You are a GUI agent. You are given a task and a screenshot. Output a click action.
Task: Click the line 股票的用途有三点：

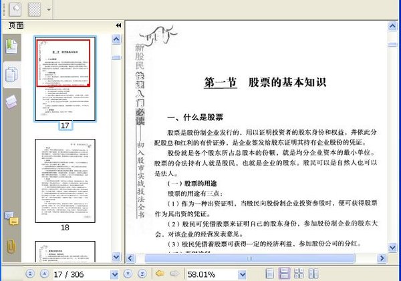[x=195, y=194]
